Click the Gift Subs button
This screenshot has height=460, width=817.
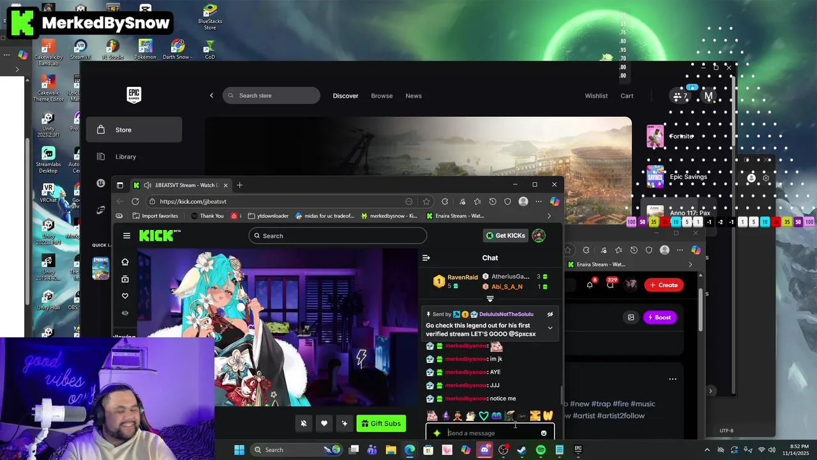point(381,423)
